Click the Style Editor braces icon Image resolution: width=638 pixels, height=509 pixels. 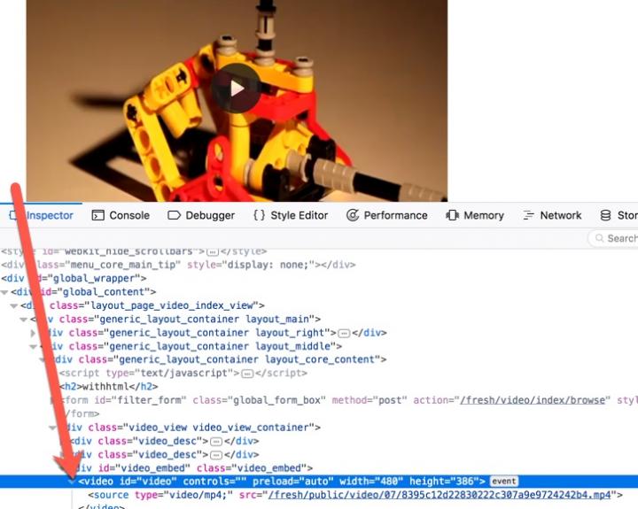[259, 215]
